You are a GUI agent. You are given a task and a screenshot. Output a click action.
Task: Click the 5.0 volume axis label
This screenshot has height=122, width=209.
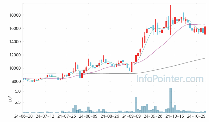(18, 91)
